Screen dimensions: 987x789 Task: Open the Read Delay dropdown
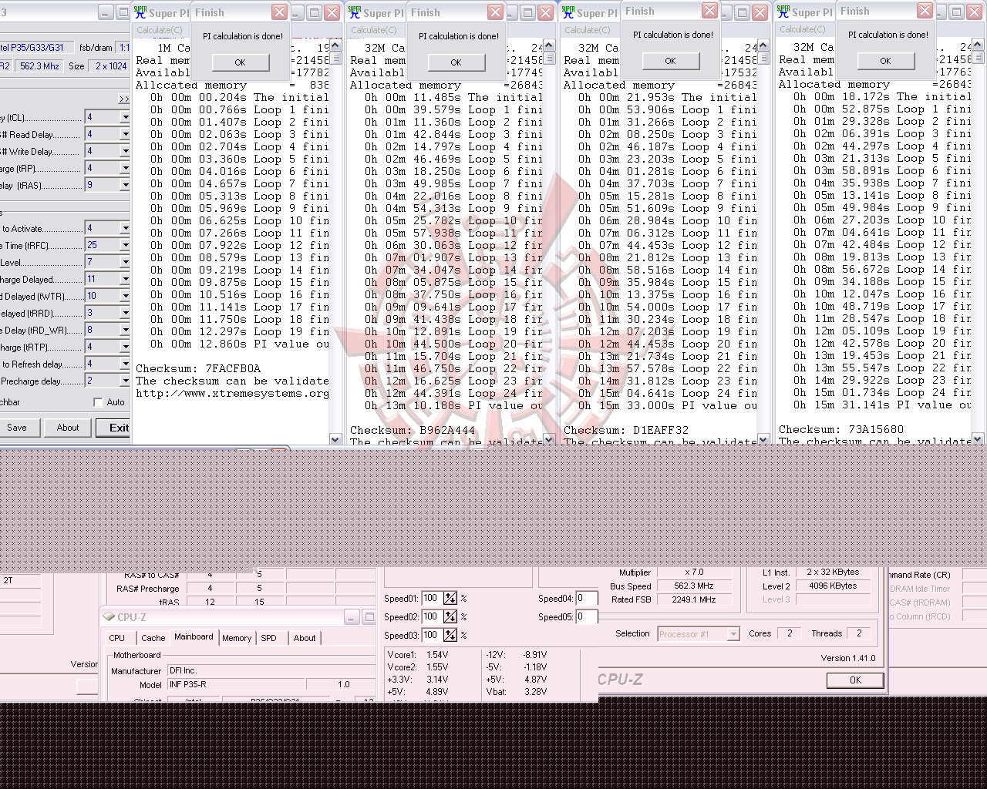pos(125,134)
